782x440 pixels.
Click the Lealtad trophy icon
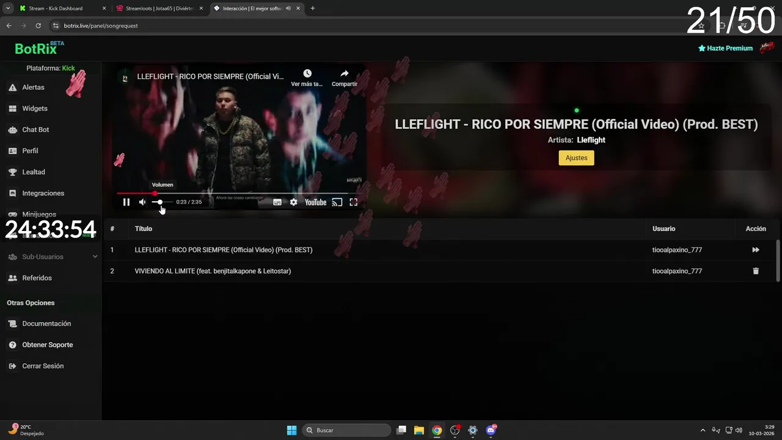coord(12,172)
